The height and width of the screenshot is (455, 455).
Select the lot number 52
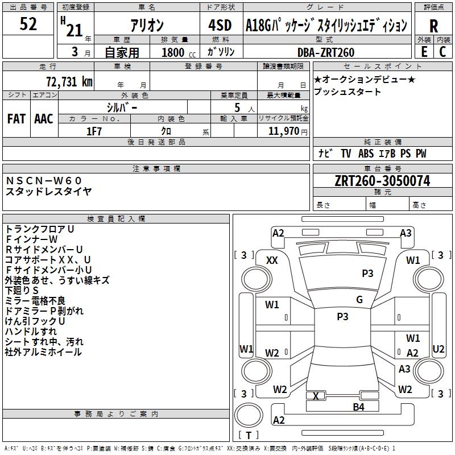pos(28,25)
